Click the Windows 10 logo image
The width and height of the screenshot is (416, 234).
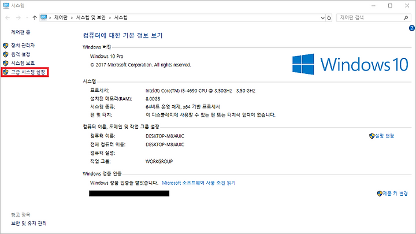tap(350, 64)
